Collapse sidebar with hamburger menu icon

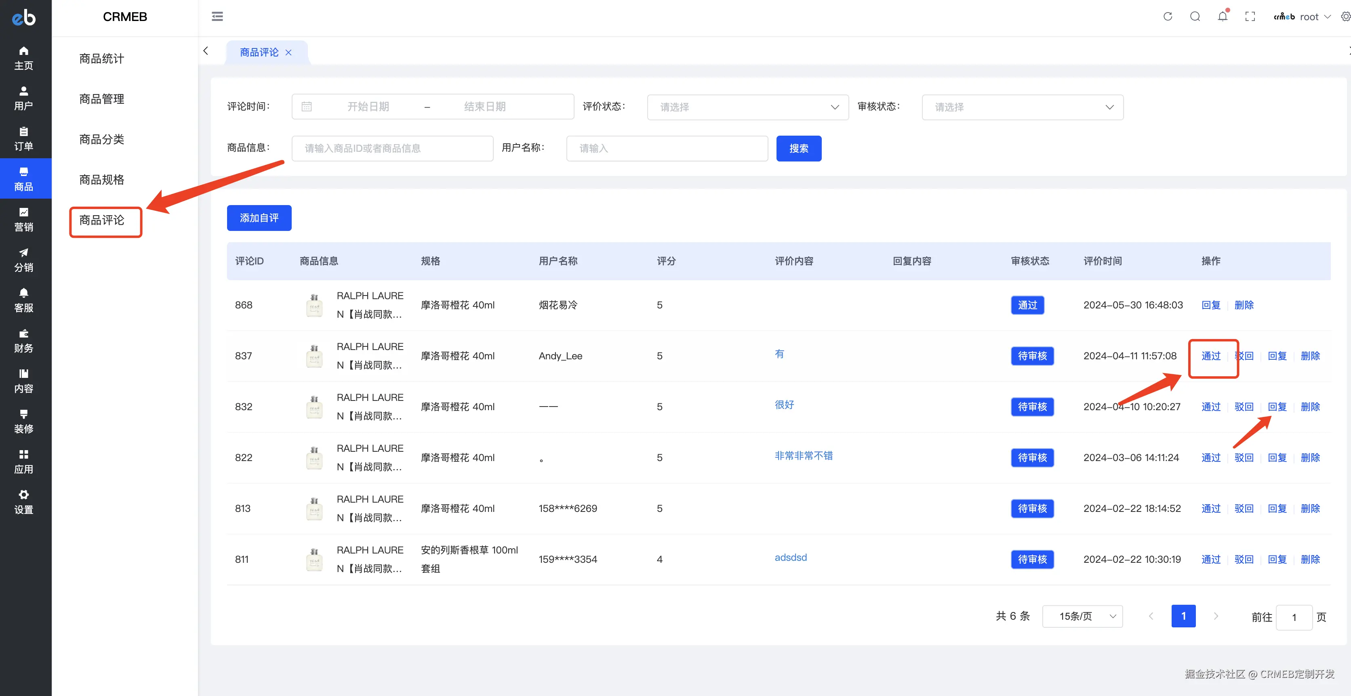[x=217, y=16]
